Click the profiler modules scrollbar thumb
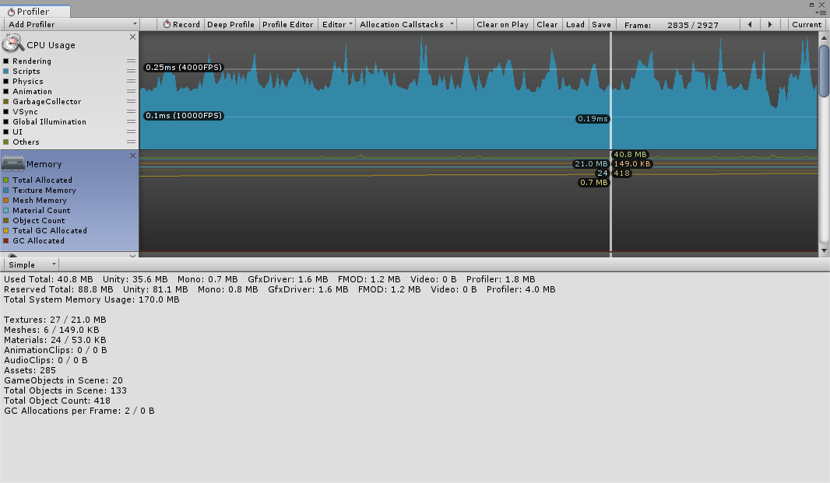The height and width of the screenshot is (483, 830). pos(824,72)
